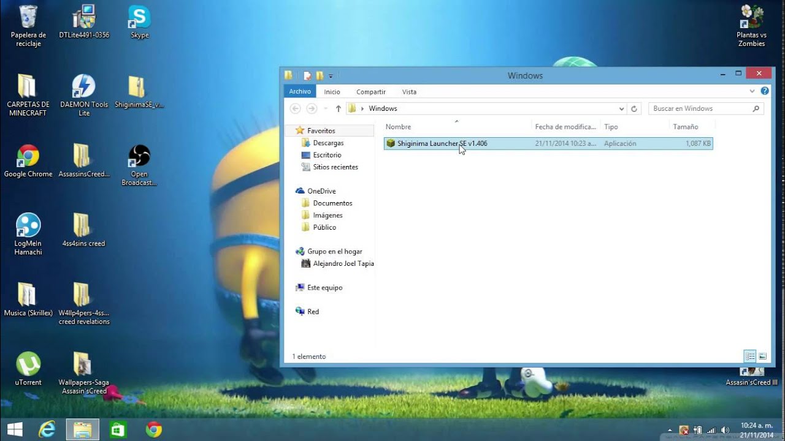This screenshot has height=441, width=785.
Task: Launch Google Chrome from the desktop
Action: [28, 161]
